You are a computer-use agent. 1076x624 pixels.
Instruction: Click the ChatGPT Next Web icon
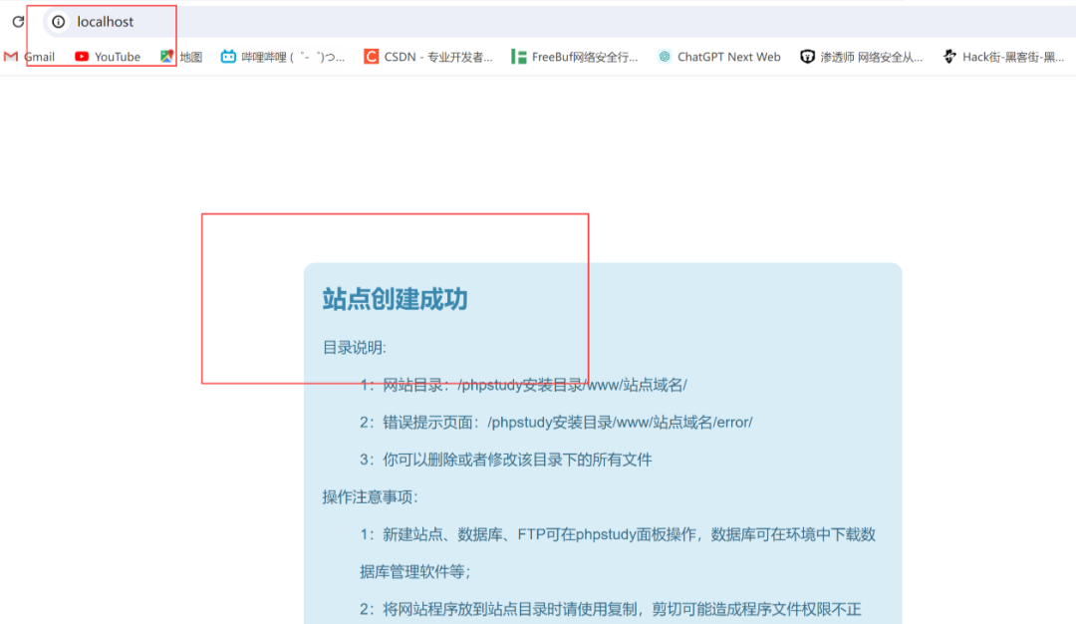[664, 56]
